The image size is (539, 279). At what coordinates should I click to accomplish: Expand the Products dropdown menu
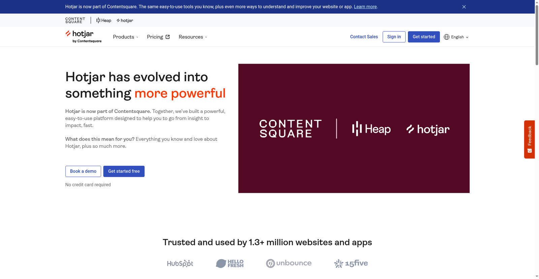(125, 37)
